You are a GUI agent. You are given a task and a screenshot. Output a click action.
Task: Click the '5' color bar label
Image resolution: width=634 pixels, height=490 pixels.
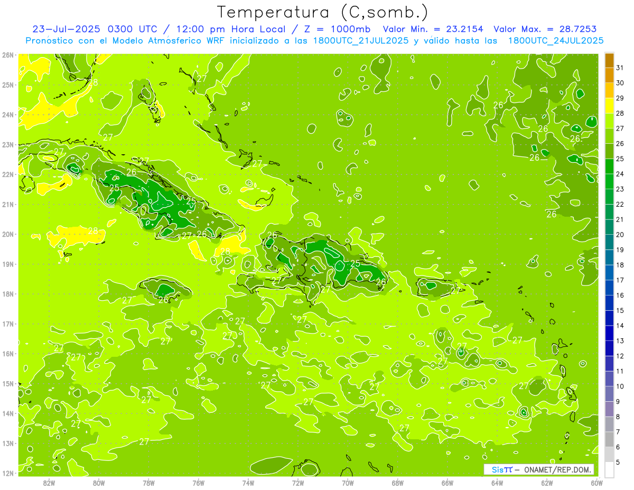tap(618, 463)
